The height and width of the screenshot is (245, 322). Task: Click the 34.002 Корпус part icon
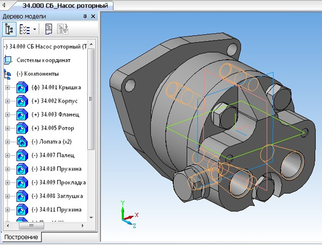tap(22, 101)
